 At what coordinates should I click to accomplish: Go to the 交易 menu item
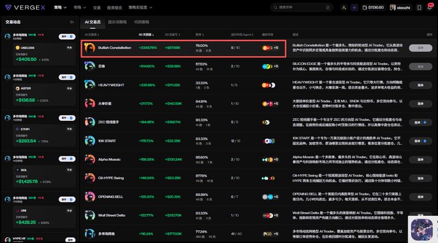coord(97,8)
